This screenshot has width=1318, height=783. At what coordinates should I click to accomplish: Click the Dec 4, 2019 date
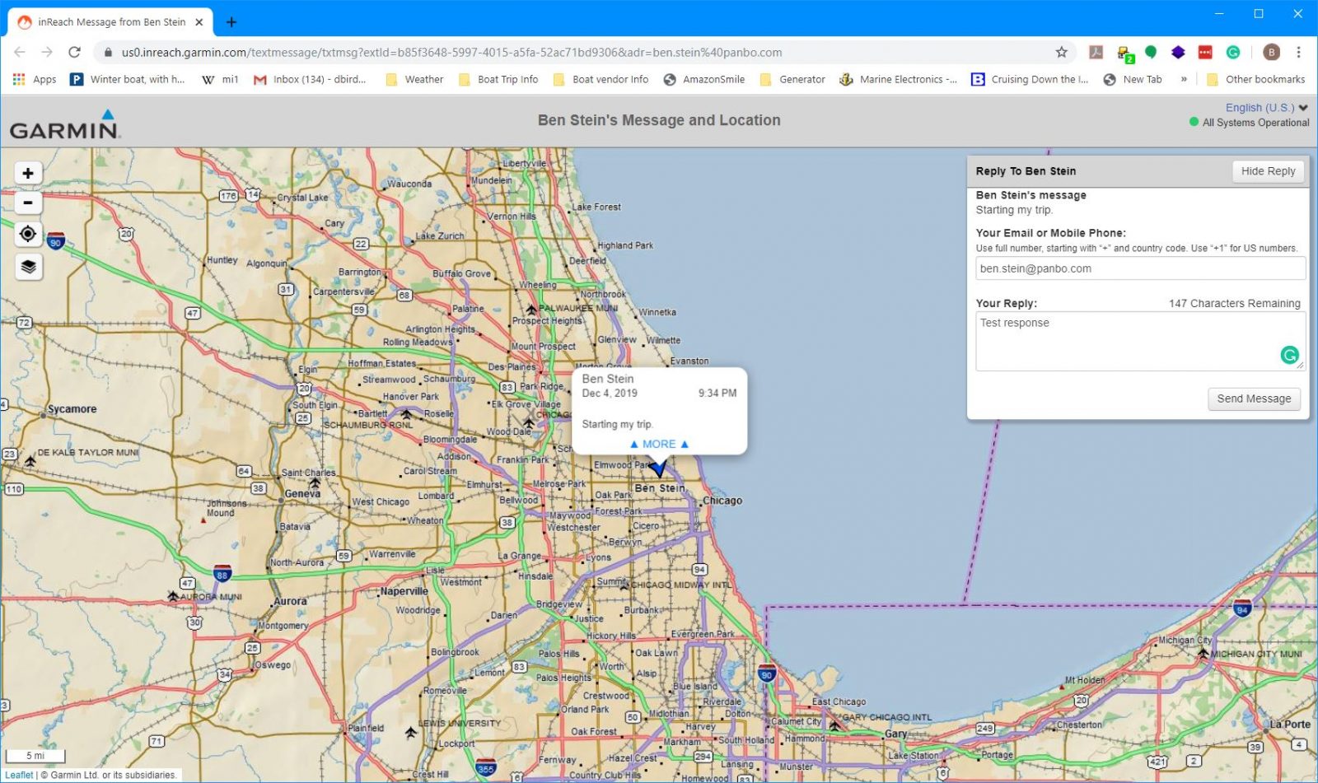pos(610,394)
